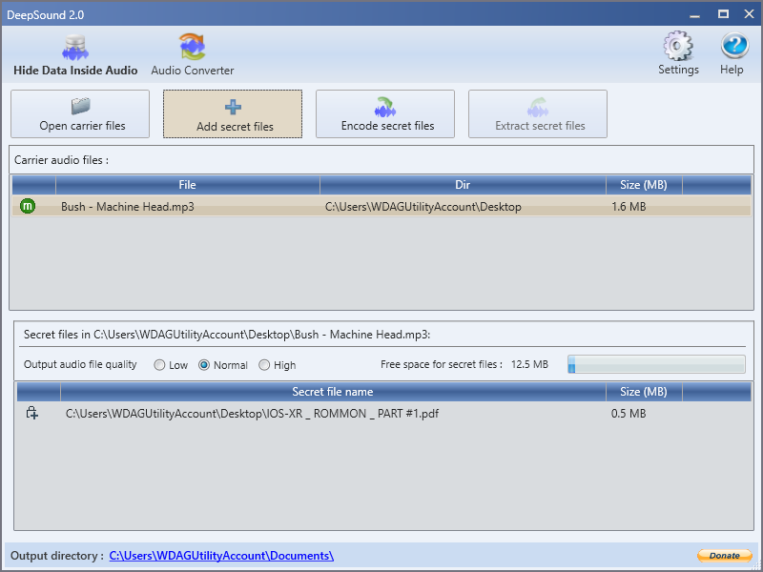Open the Hide Data Inside Audio tab
The image size is (763, 572).
point(75,54)
